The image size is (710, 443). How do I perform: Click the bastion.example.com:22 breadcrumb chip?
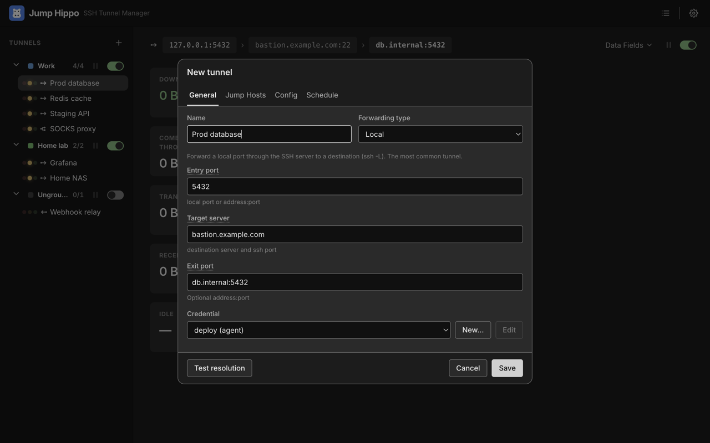click(x=303, y=45)
